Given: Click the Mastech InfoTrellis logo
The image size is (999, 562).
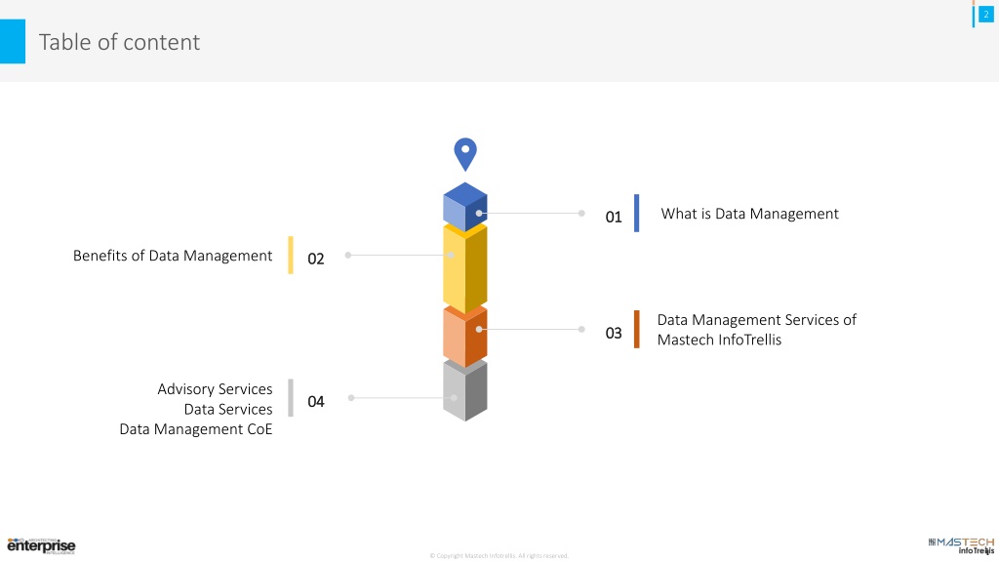Looking at the screenshot, I should 961,545.
